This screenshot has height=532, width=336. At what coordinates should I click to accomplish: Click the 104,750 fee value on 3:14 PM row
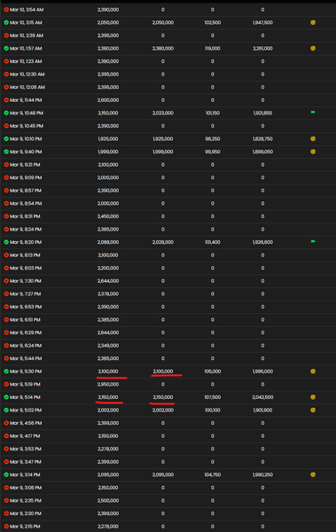pos(213,474)
